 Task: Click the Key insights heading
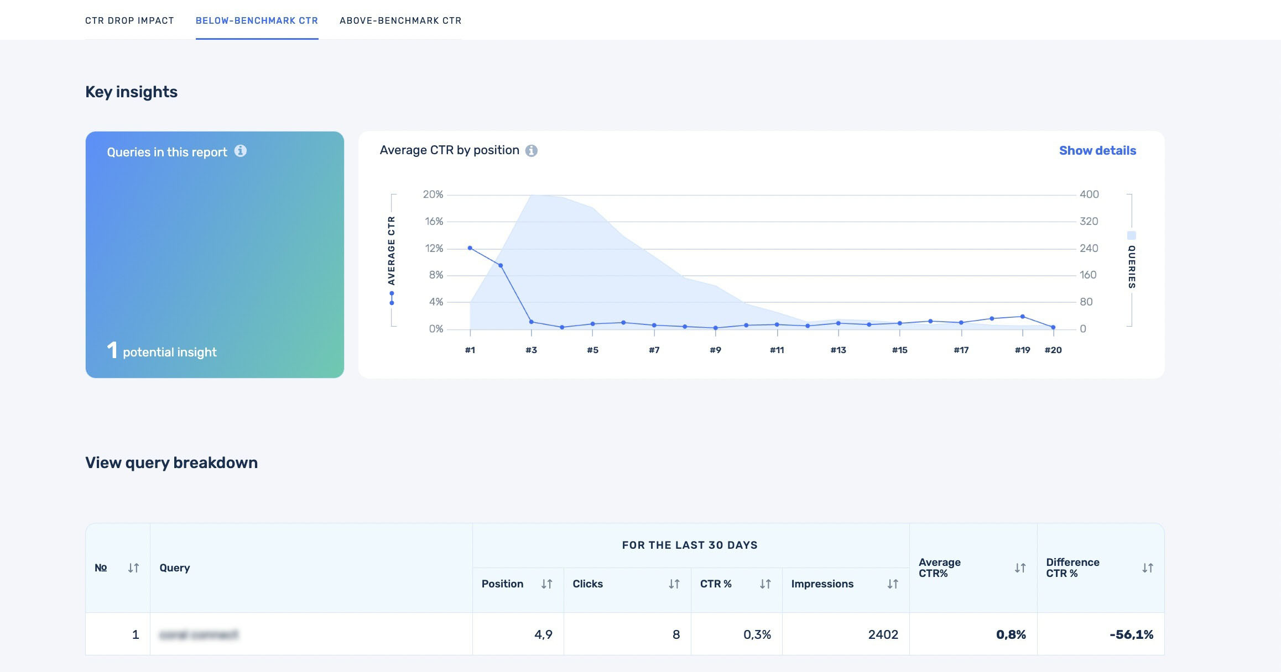point(132,92)
